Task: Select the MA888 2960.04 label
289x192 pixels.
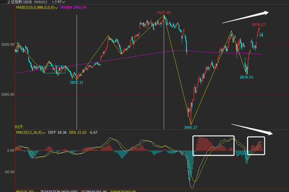Action: coord(73,8)
